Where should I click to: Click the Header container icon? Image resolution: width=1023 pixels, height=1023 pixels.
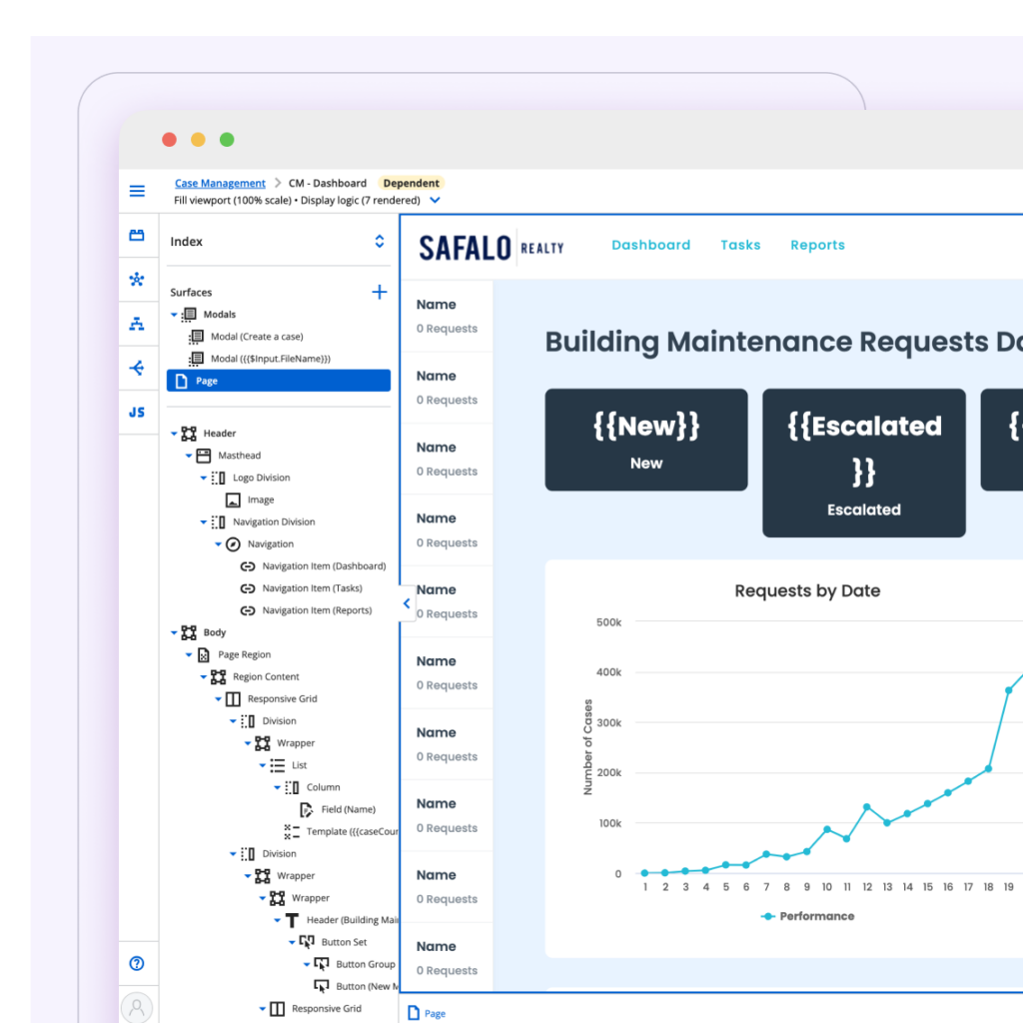pyautogui.click(x=189, y=434)
